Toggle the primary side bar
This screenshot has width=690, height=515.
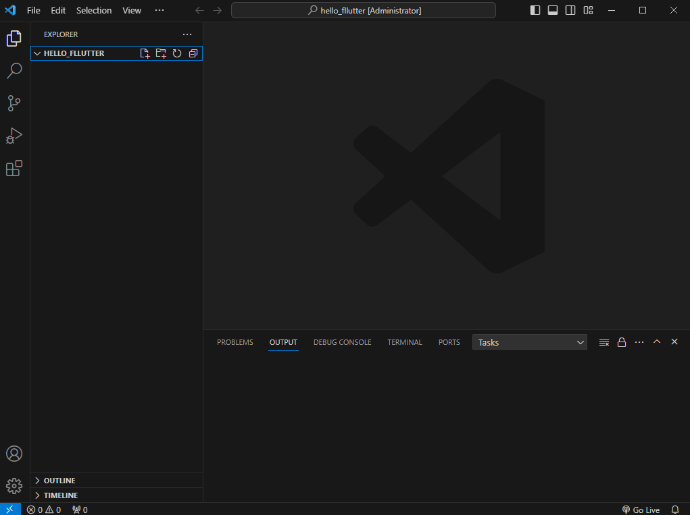pyautogui.click(x=535, y=11)
